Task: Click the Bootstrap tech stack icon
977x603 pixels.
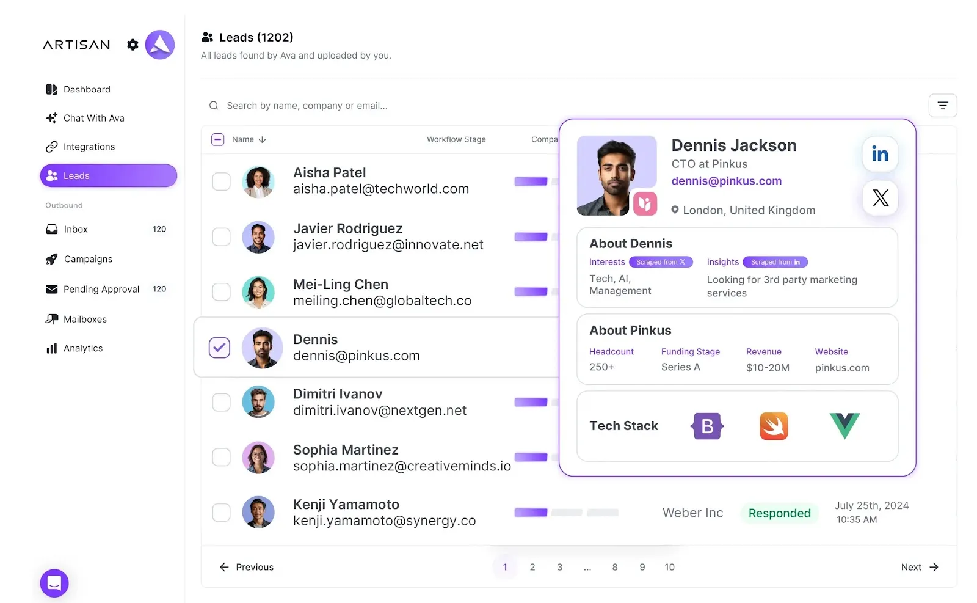Action: 707,426
